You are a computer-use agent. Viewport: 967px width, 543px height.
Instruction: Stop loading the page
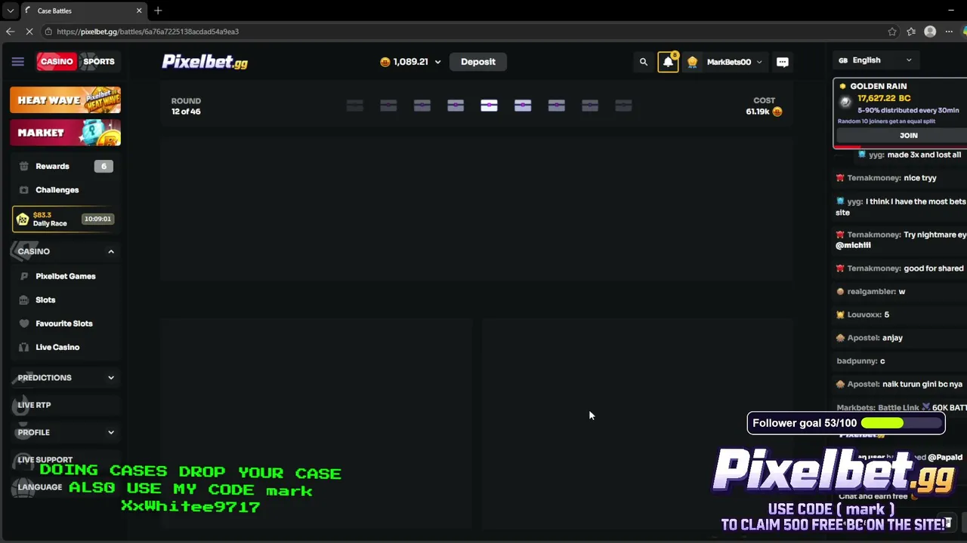pos(29,32)
